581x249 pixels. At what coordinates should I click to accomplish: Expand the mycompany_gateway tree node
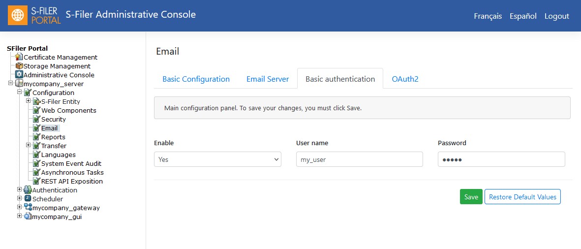click(x=19, y=207)
